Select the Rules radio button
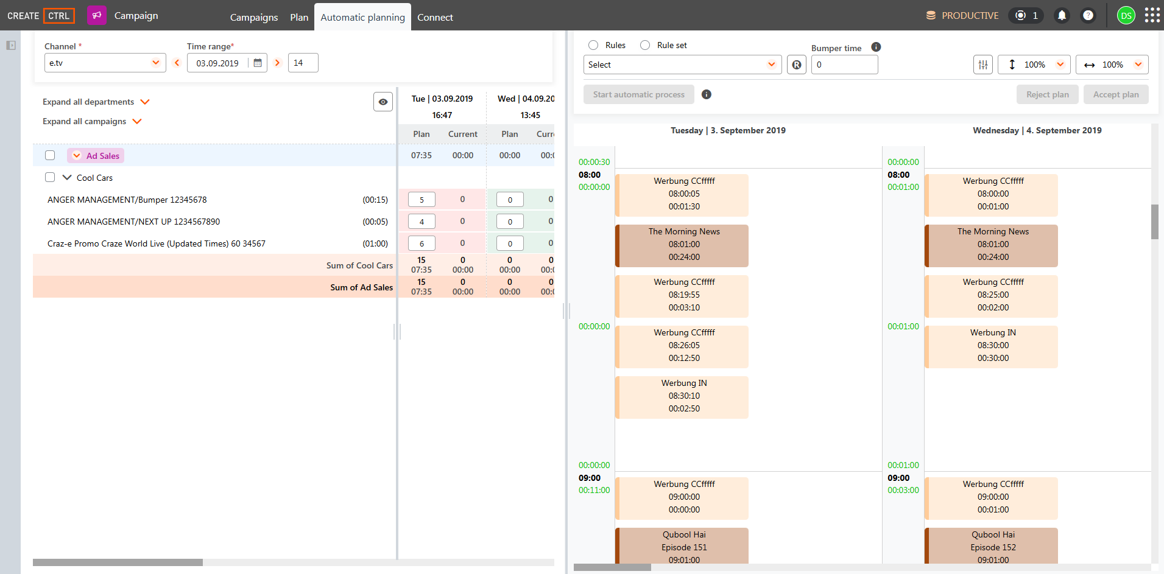1164x574 pixels. [x=593, y=45]
